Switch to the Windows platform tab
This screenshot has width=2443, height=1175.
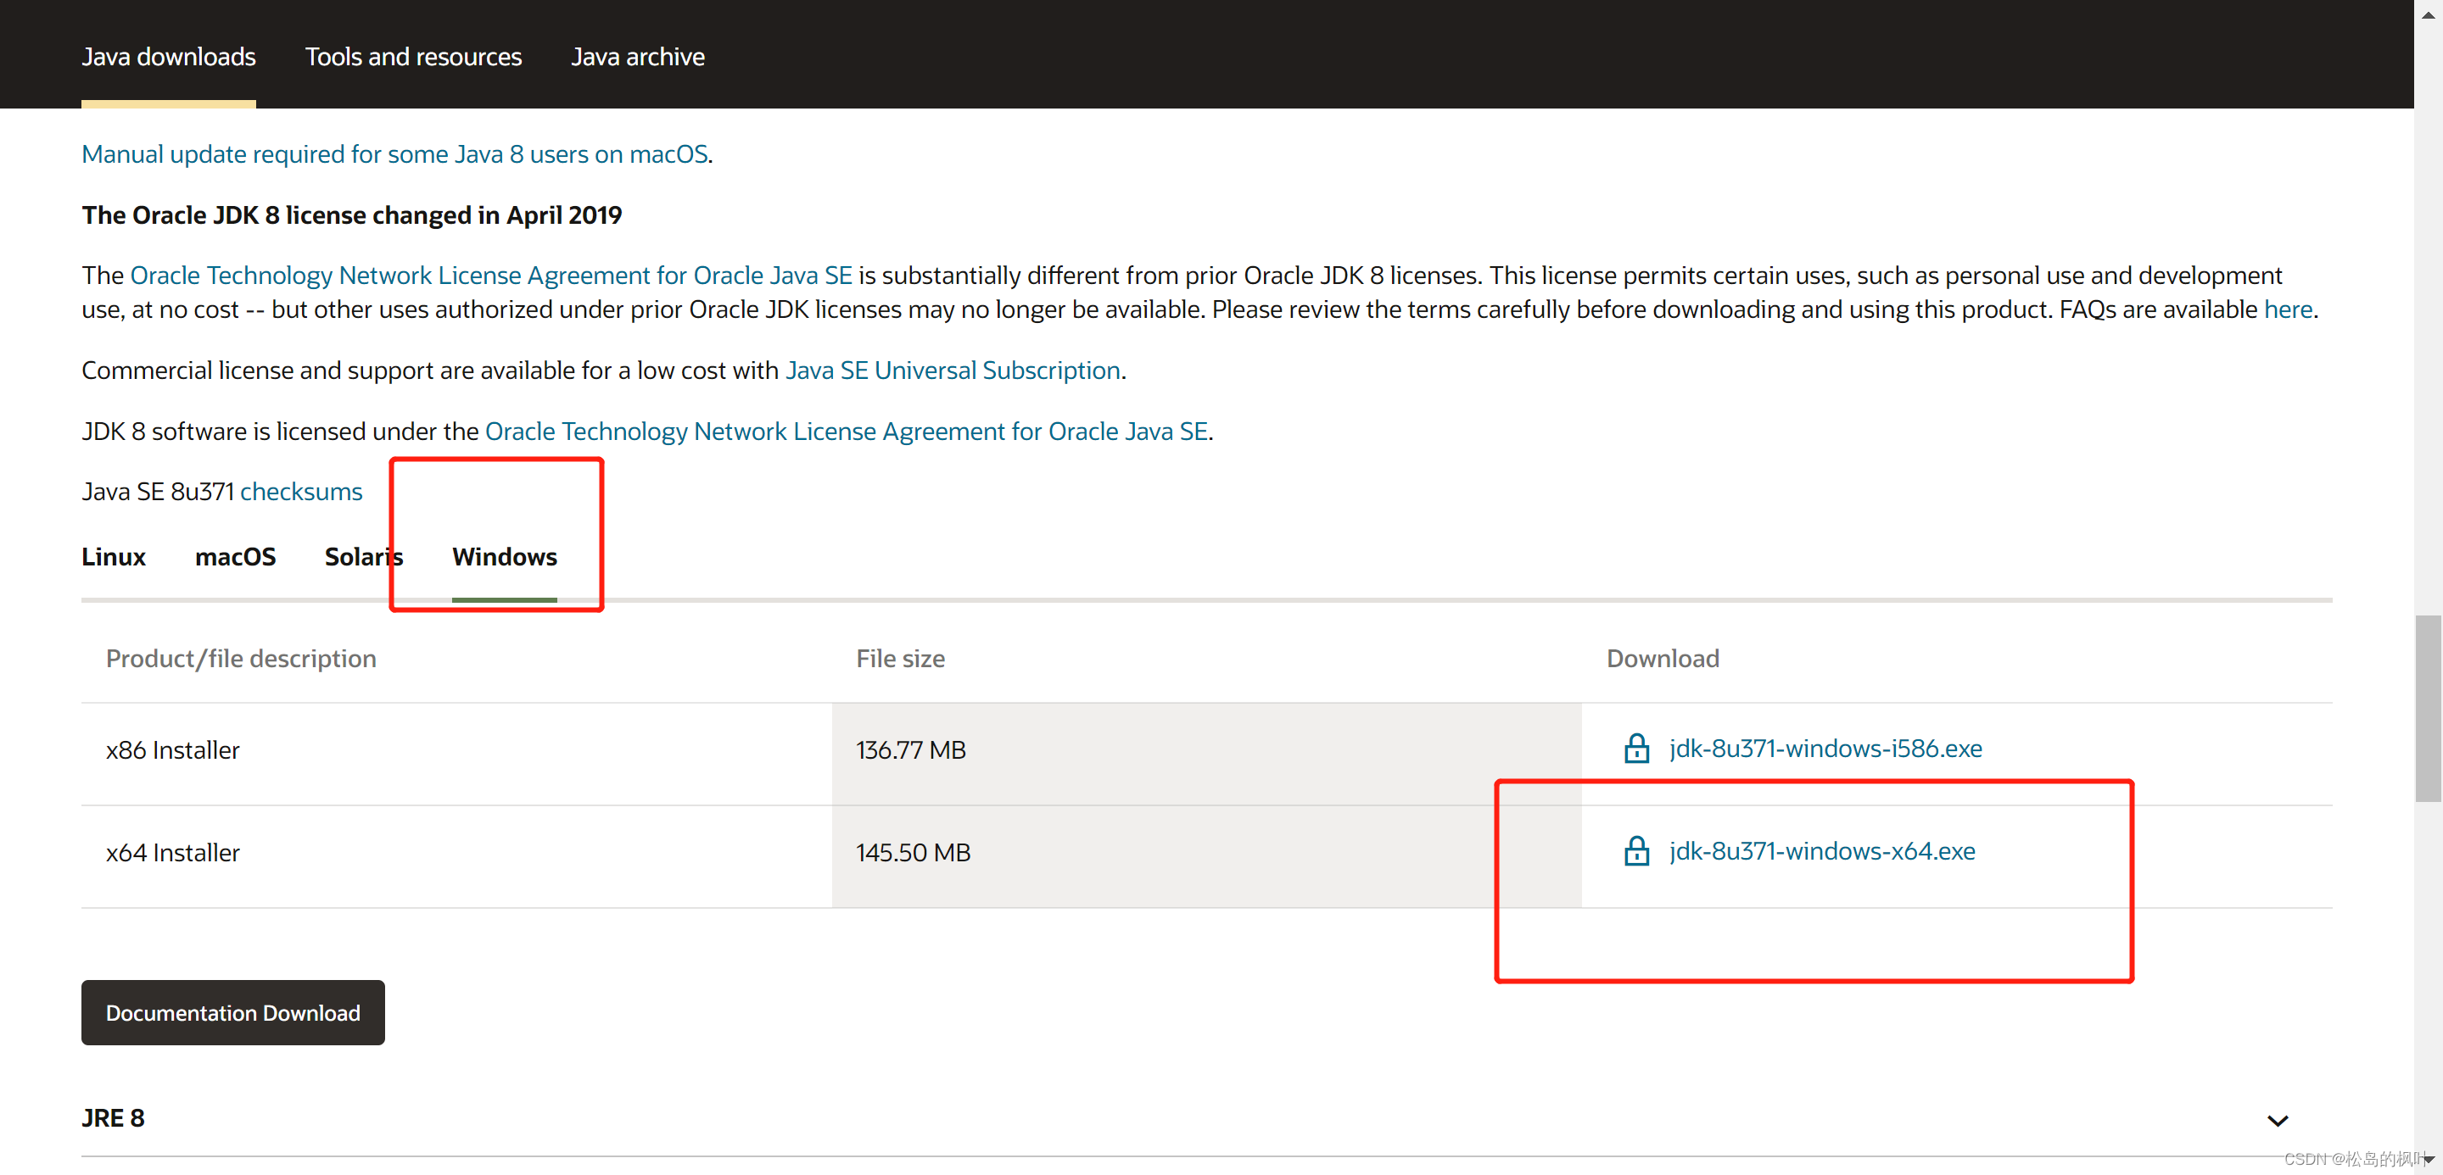click(504, 557)
